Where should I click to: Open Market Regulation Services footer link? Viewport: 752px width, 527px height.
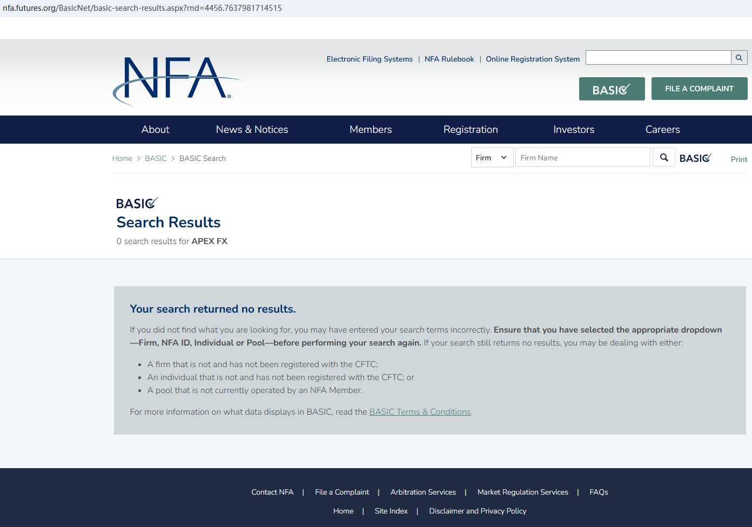(x=523, y=492)
